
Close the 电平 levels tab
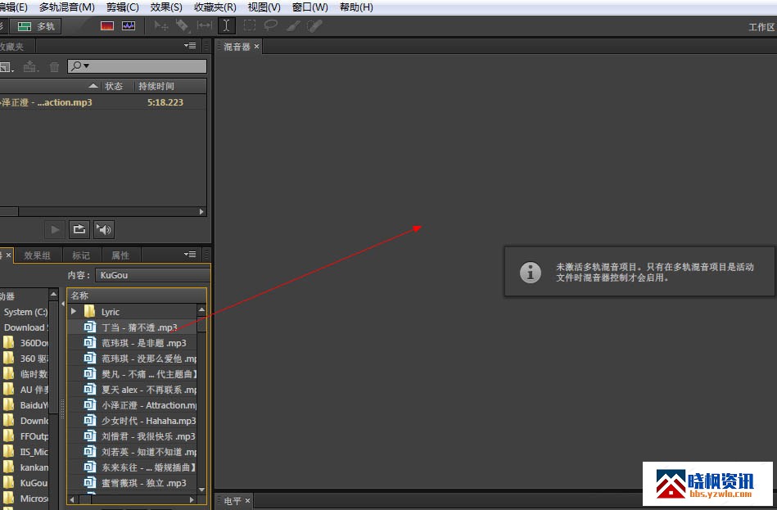pos(248,500)
